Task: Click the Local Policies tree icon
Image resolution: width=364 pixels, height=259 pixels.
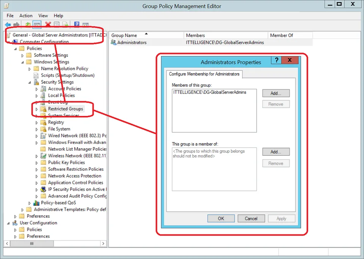Action: pyautogui.click(x=43, y=95)
